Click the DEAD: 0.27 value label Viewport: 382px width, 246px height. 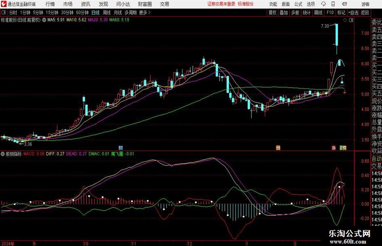76,154
